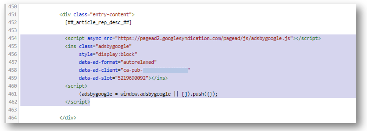This screenshot has height=131, width=367.
Task: Click the window.adsbygoogle push statement
Action: (148, 94)
